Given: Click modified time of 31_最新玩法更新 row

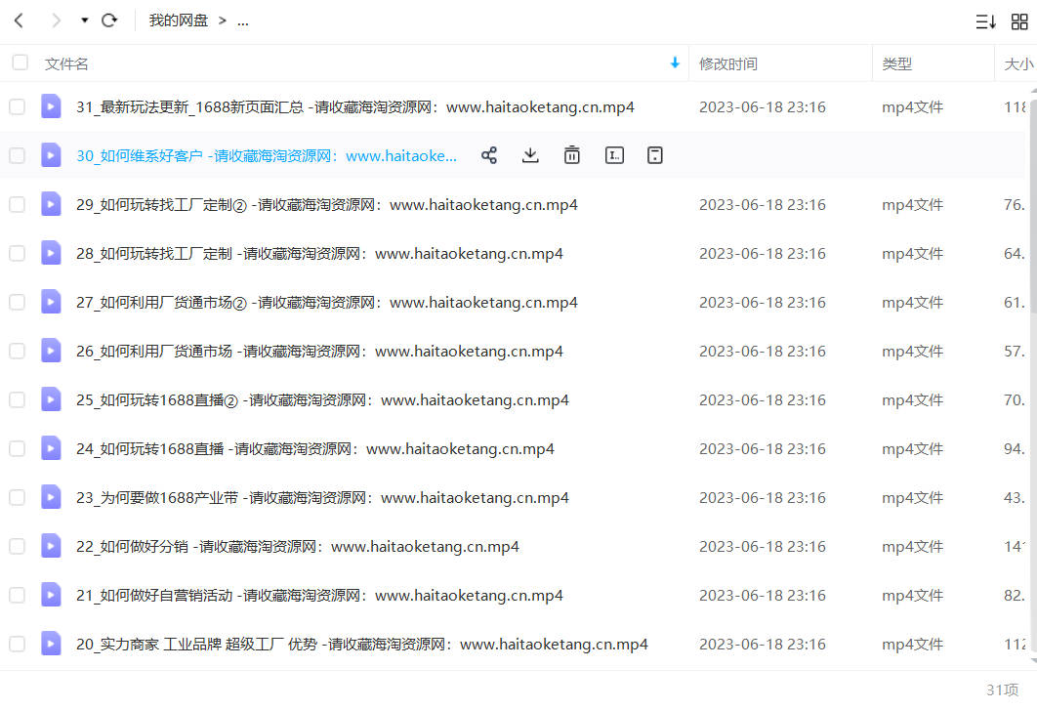Looking at the screenshot, I should click(x=763, y=107).
